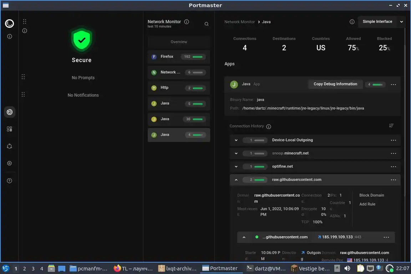Click the 4 connections bar on Java card
The image size is (411, 274).
375,85
